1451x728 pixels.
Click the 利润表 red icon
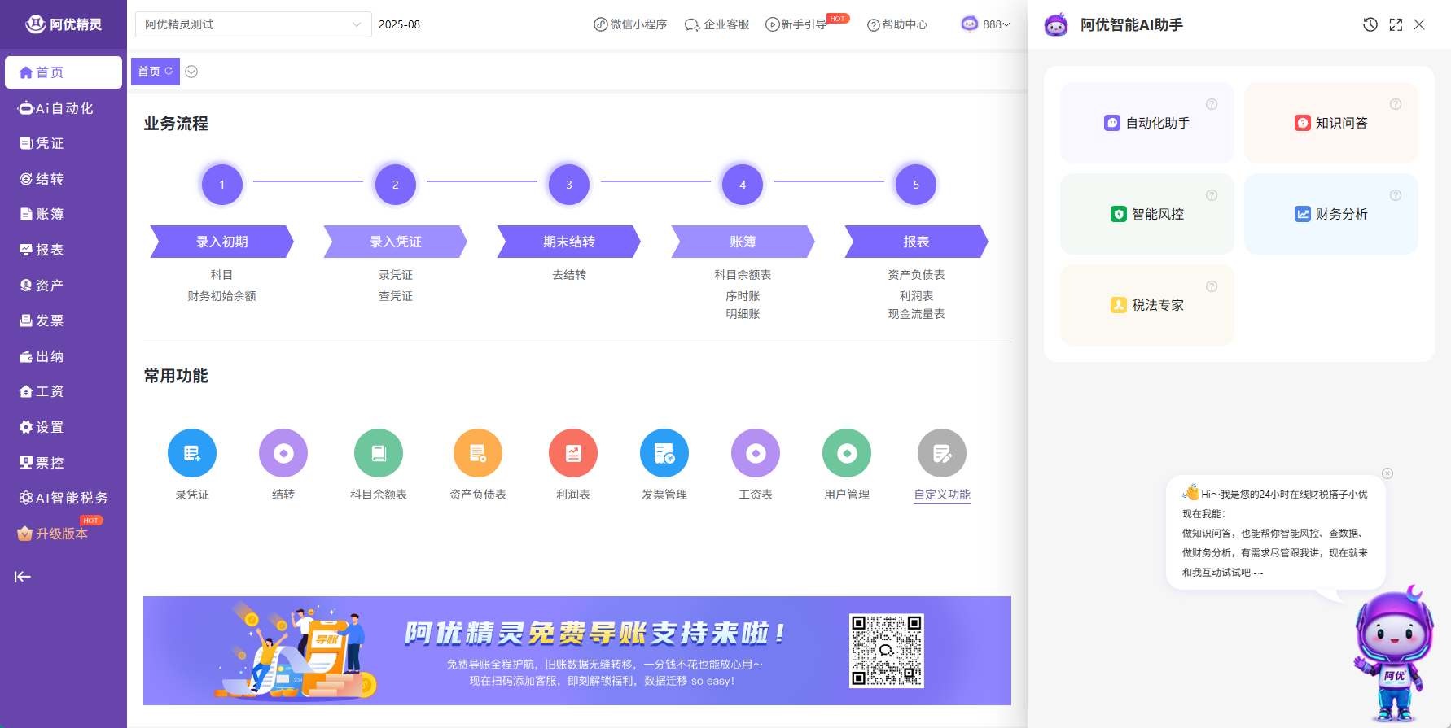(x=573, y=453)
